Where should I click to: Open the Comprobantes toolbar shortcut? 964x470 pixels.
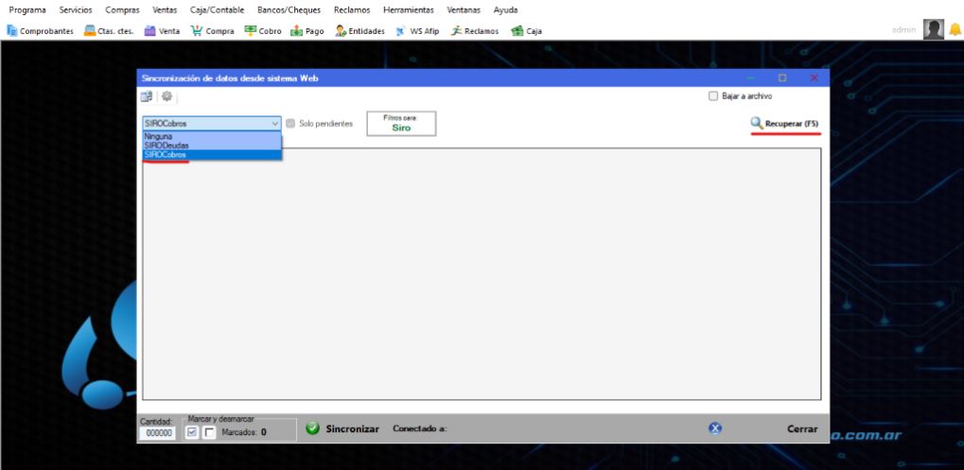point(40,30)
